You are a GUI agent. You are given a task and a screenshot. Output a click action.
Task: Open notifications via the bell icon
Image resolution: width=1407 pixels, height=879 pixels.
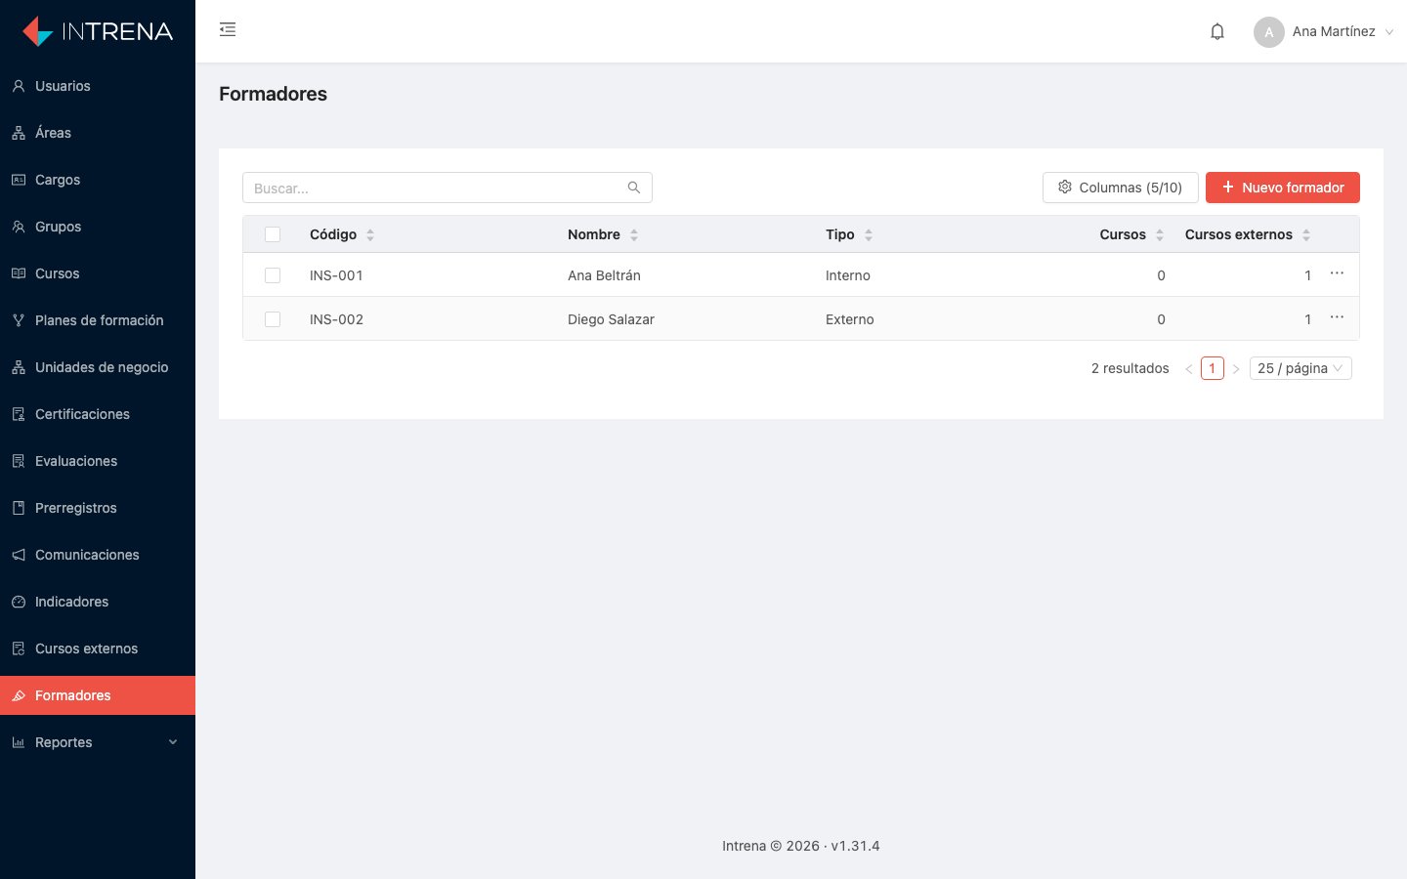(x=1217, y=31)
